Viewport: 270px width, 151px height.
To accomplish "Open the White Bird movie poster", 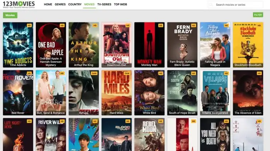I will click(150, 93).
